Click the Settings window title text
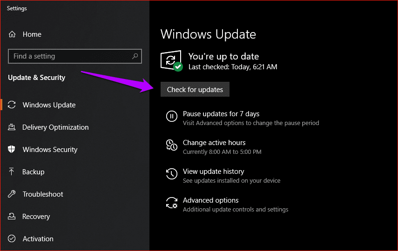Image resolution: width=398 pixels, height=251 pixels. click(17, 8)
